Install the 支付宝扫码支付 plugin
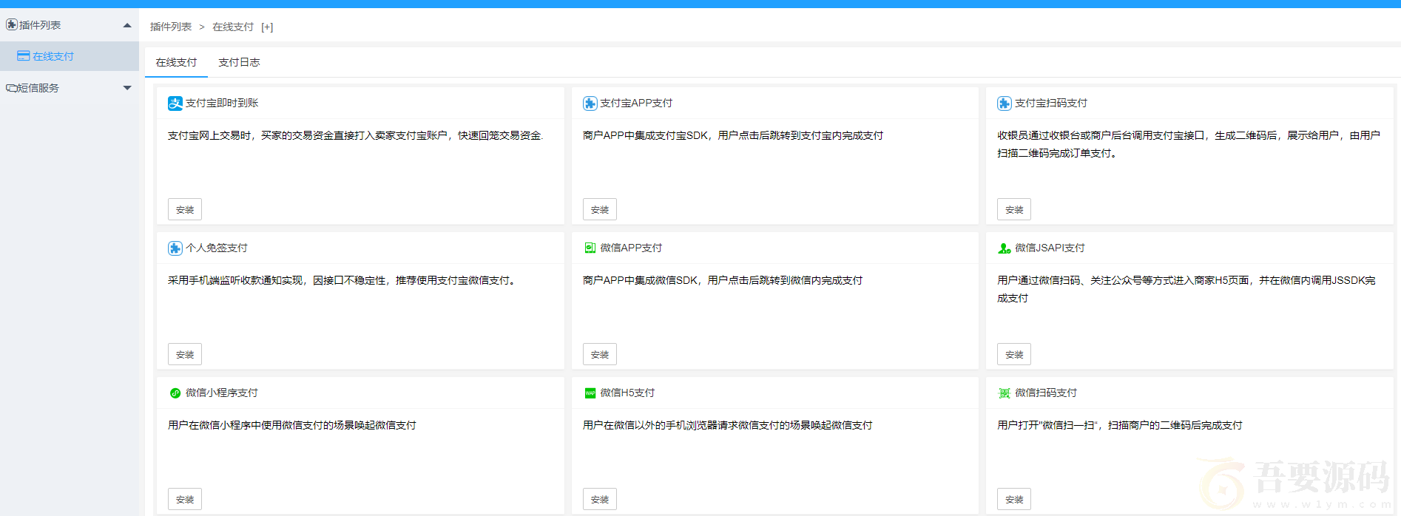1401x516 pixels. pos(1014,209)
